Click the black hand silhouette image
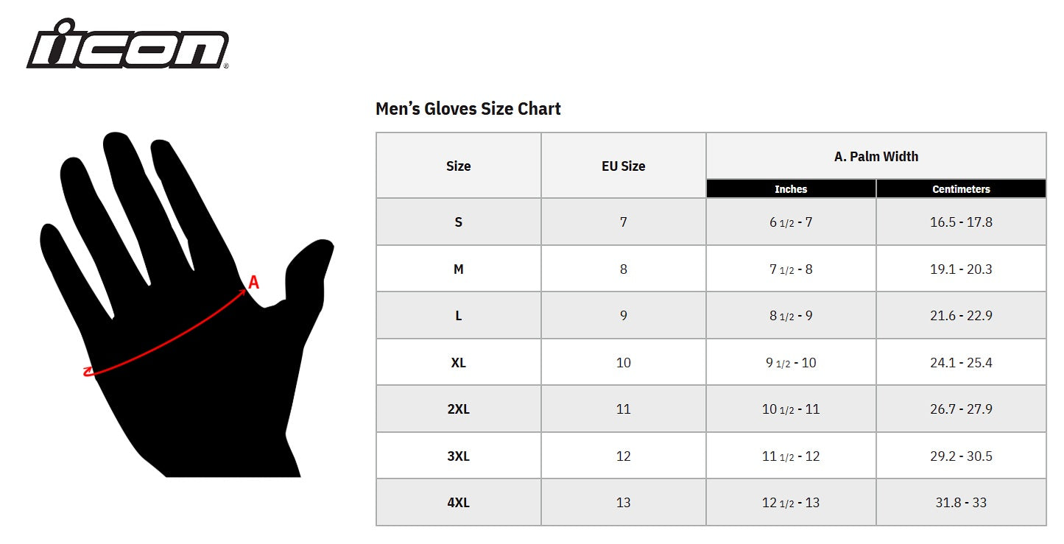This screenshot has height=544, width=1064. click(187, 304)
